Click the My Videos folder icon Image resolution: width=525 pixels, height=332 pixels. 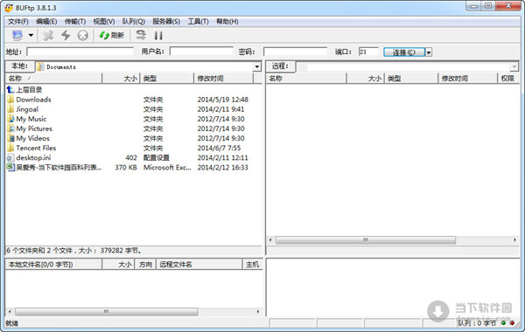(x=10, y=138)
